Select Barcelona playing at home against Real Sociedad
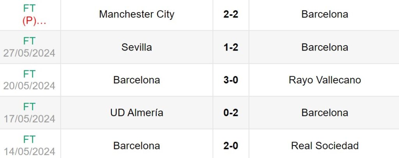The image size is (399, 158). [137, 146]
